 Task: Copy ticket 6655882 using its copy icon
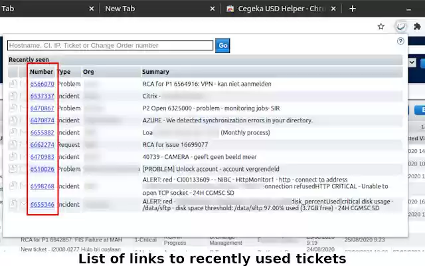tap(13, 132)
